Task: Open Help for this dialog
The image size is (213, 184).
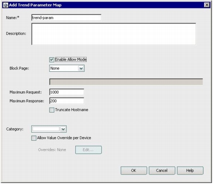Action: pyautogui.click(x=190, y=171)
